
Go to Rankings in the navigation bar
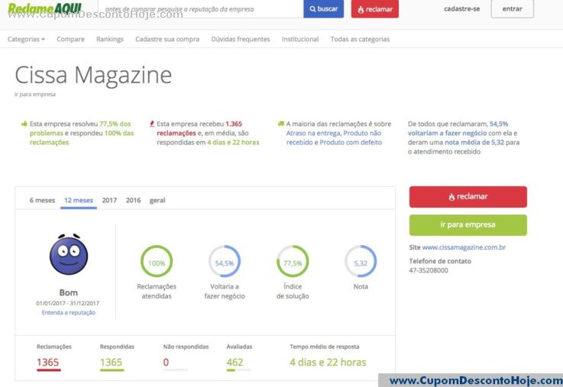pyautogui.click(x=110, y=39)
